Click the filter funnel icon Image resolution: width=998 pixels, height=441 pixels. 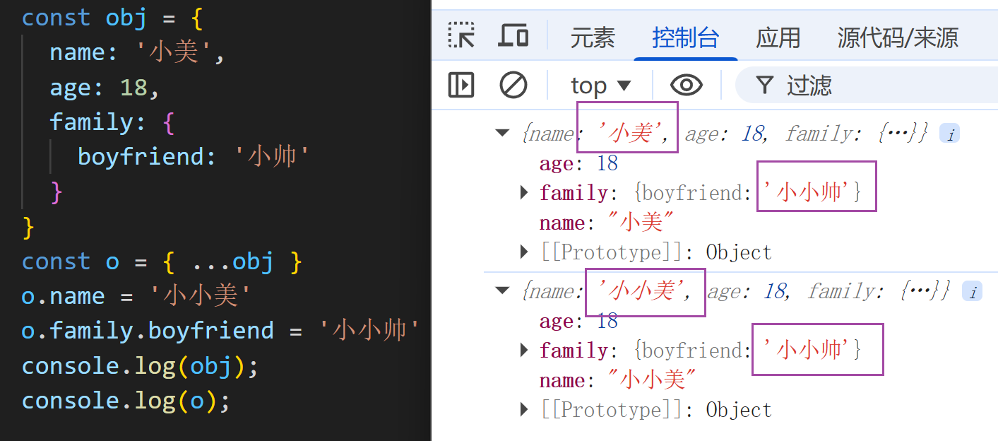point(764,86)
